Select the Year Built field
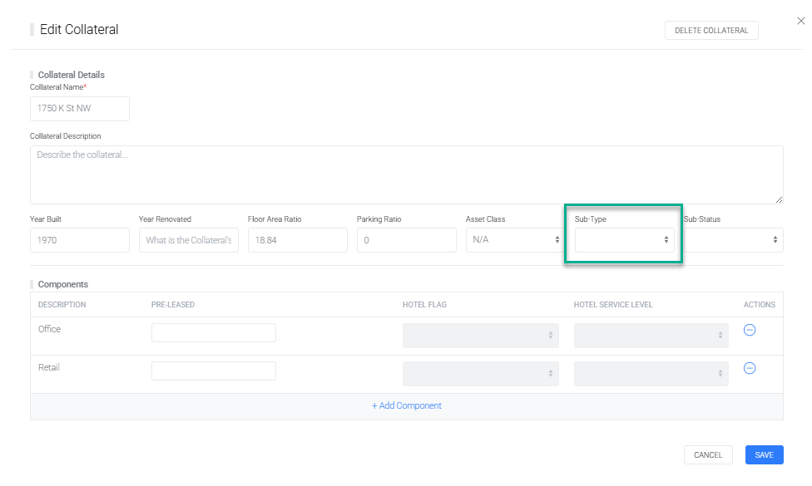Screen dimensions: 812x486 tap(80, 240)
